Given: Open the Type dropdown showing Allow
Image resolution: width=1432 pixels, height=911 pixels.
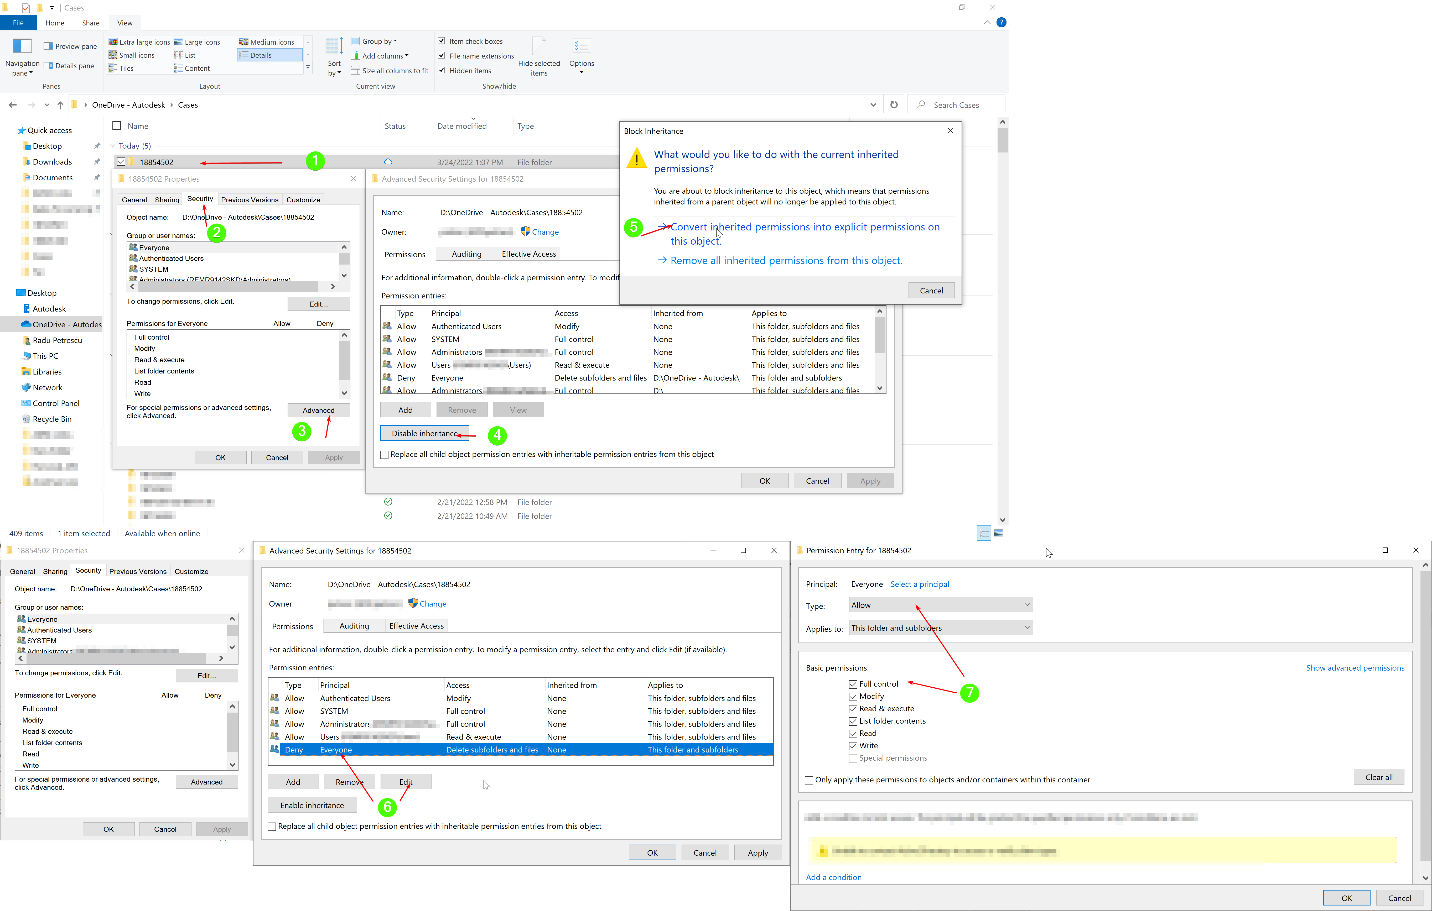Looking at the screenshot, I should (x=941, y=605).
